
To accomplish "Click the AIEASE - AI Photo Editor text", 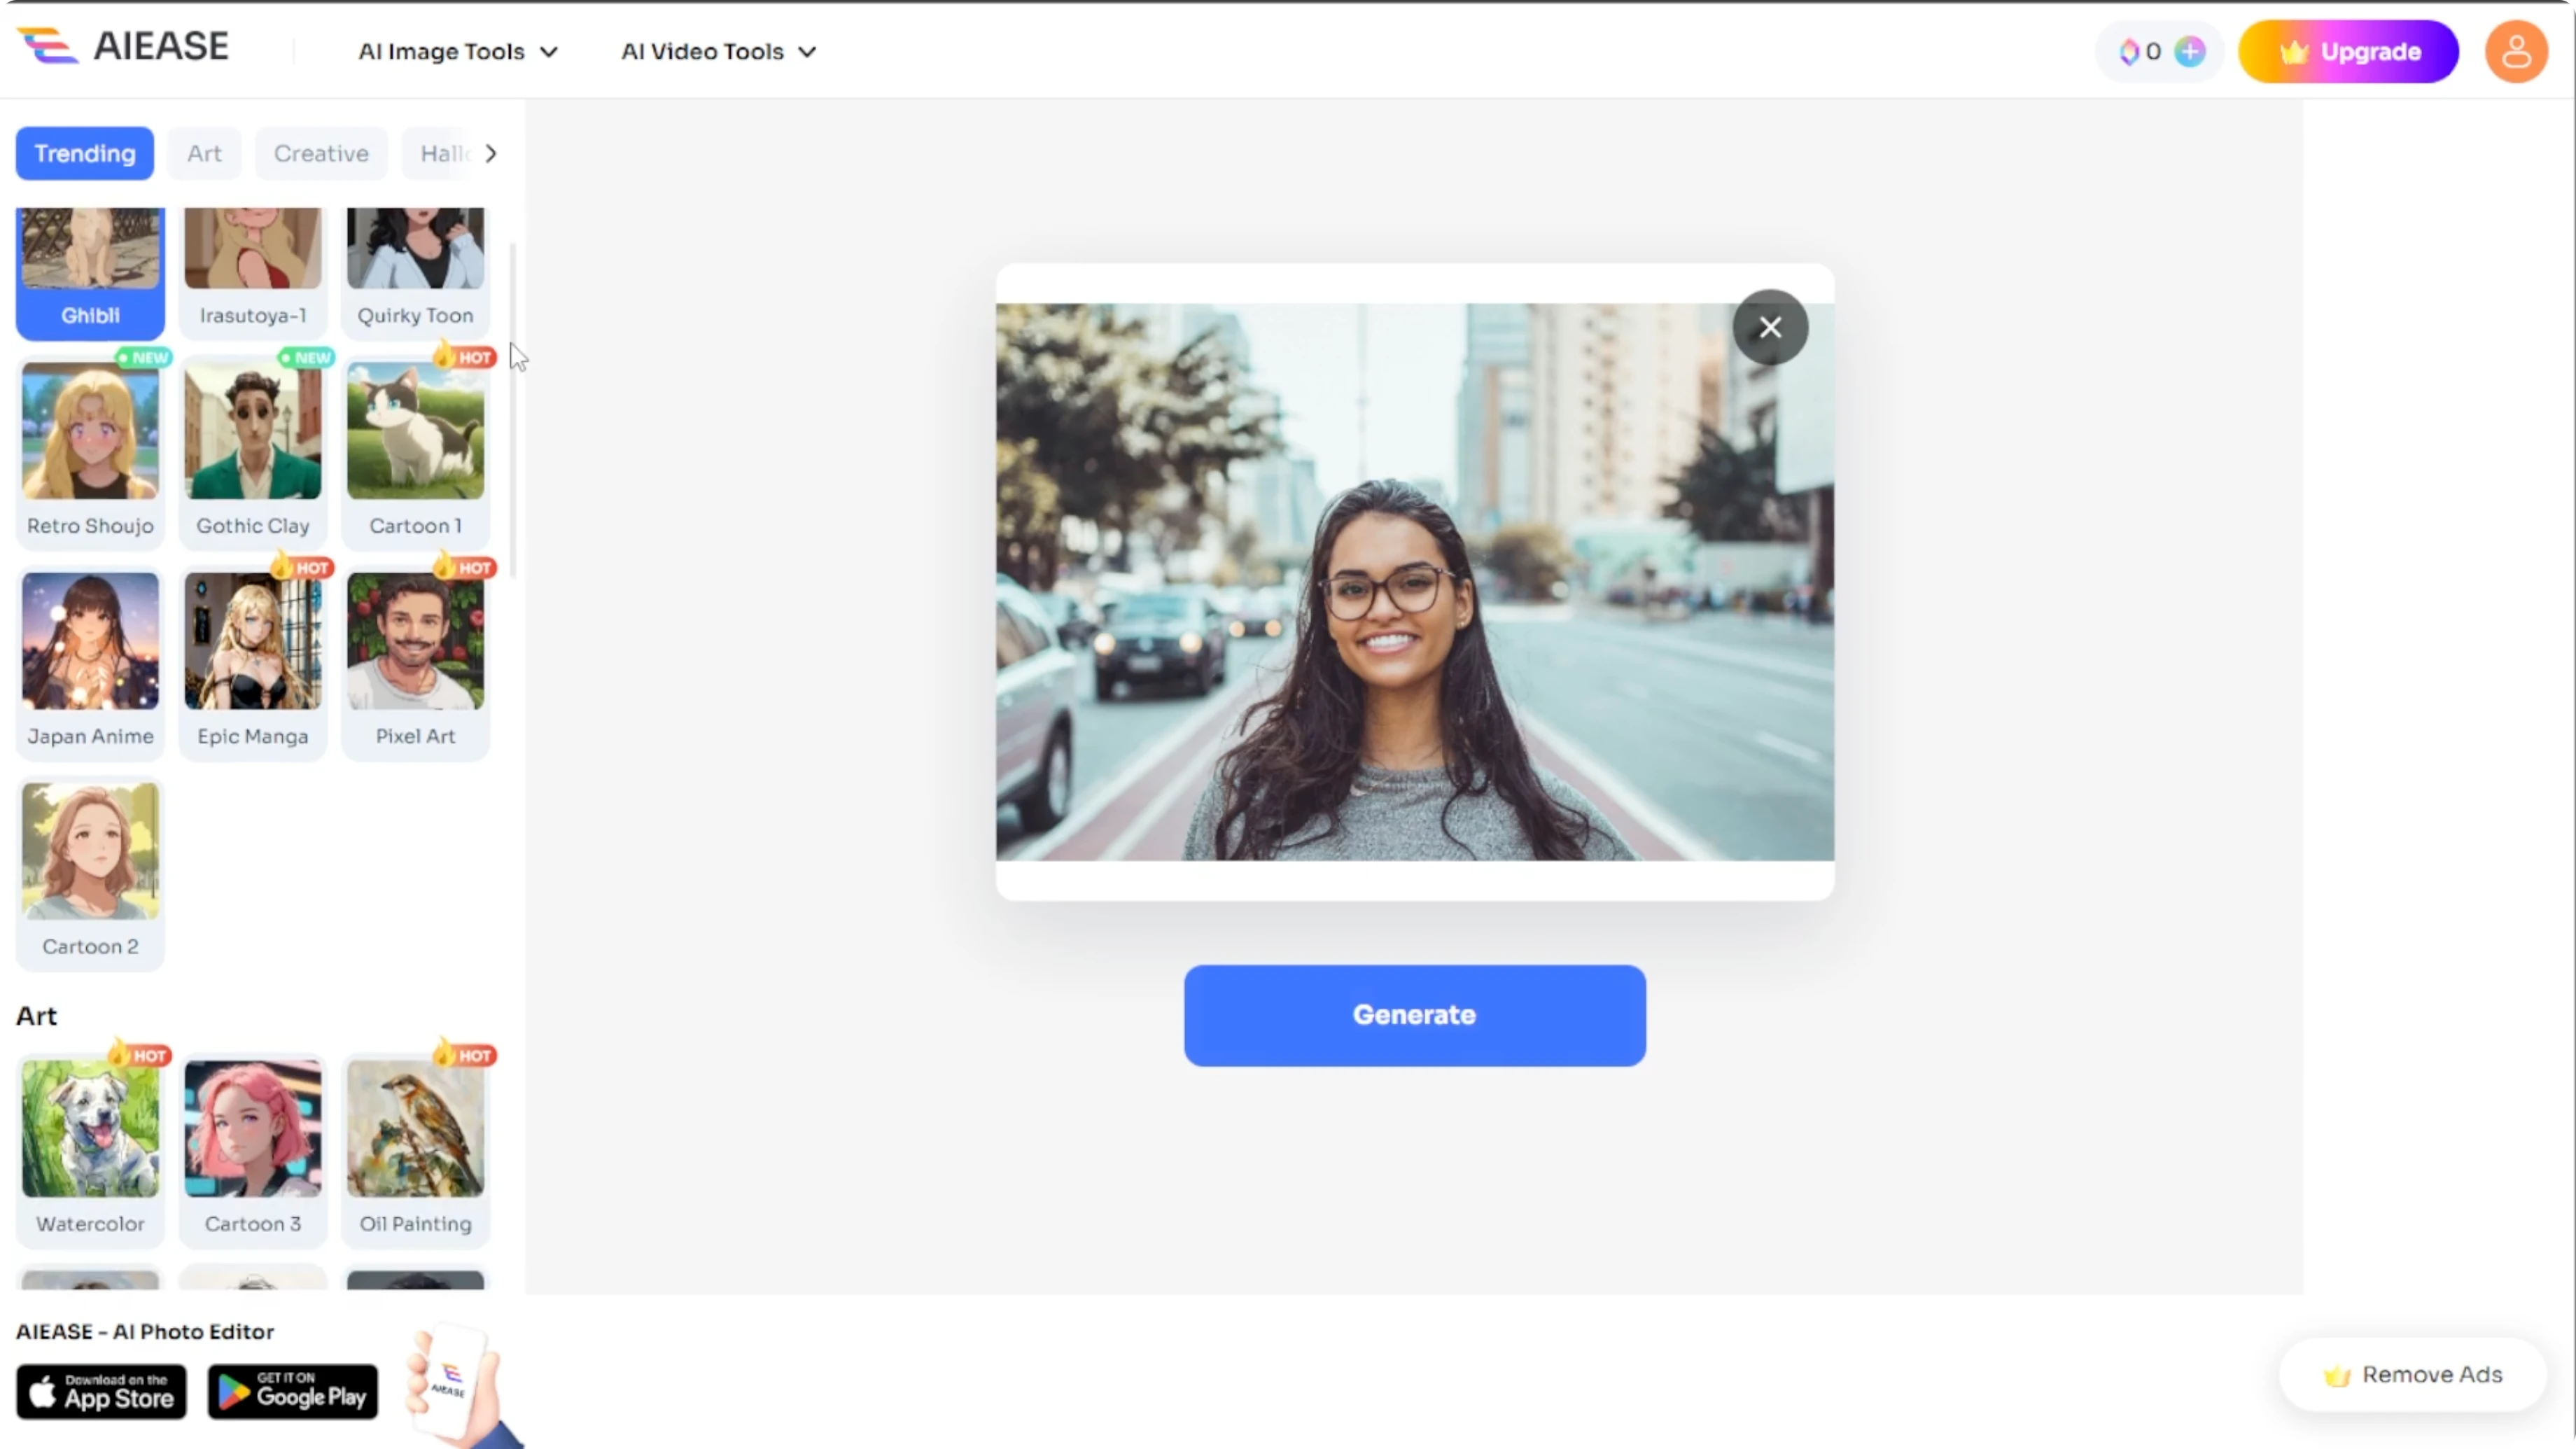I will point(145,1331).
